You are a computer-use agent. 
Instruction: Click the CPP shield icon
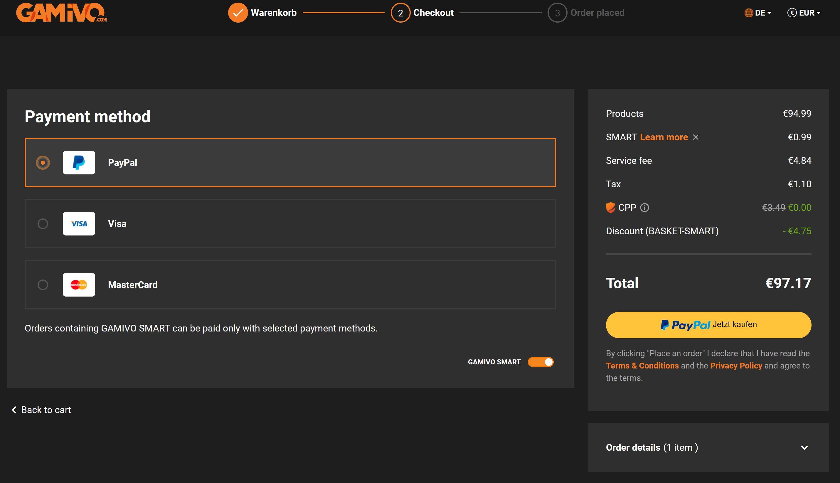[610, 207]
